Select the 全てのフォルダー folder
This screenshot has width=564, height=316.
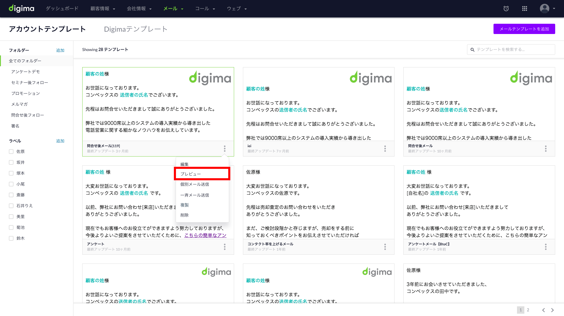click(x=37, y=61)
